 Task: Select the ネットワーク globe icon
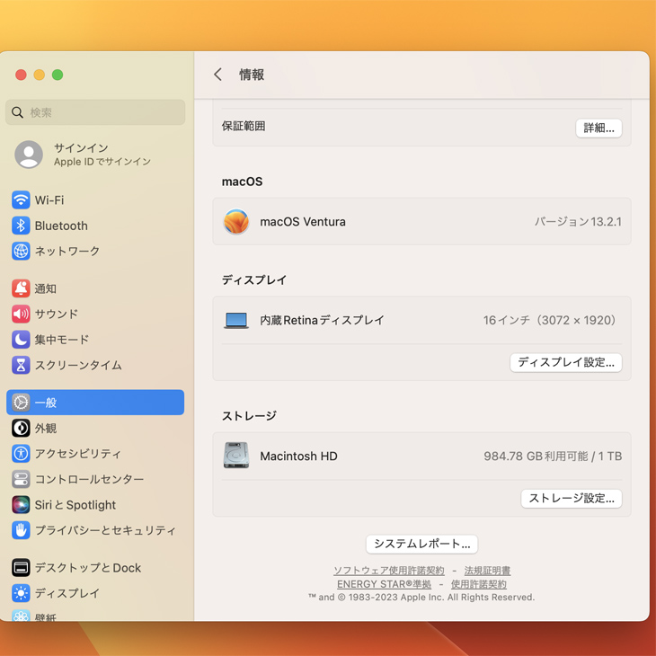(x=21, y=252)
